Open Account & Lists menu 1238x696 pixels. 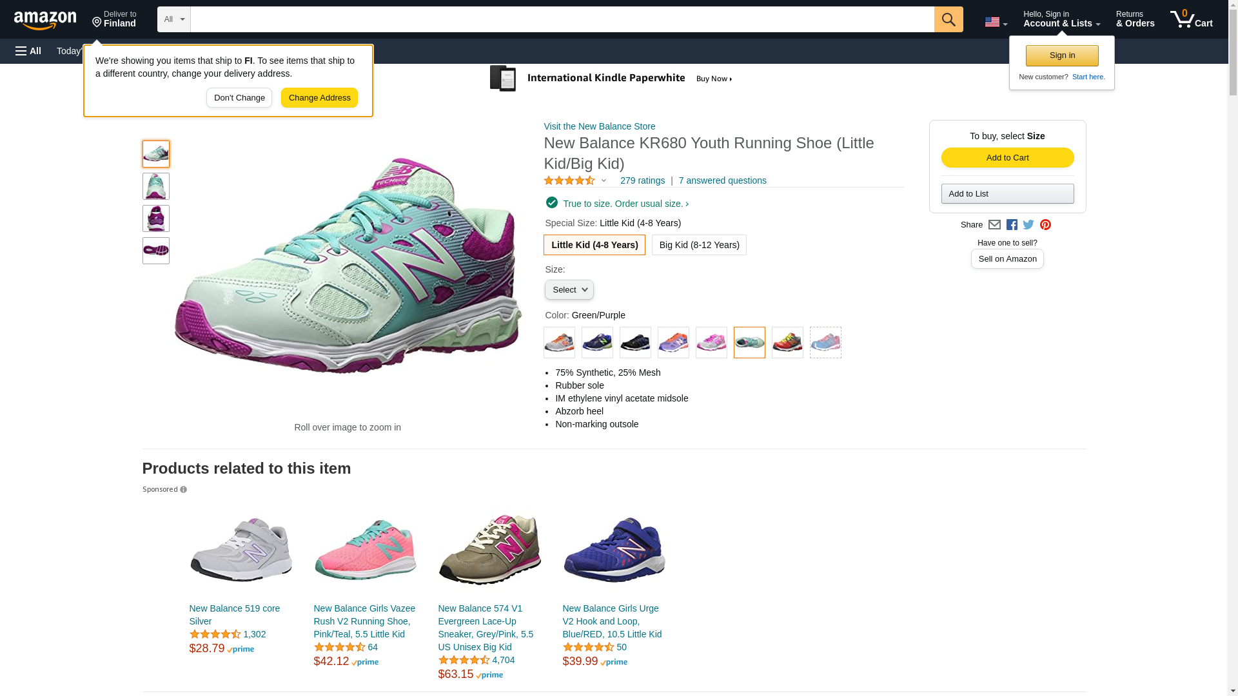(x=1061, y=19)
